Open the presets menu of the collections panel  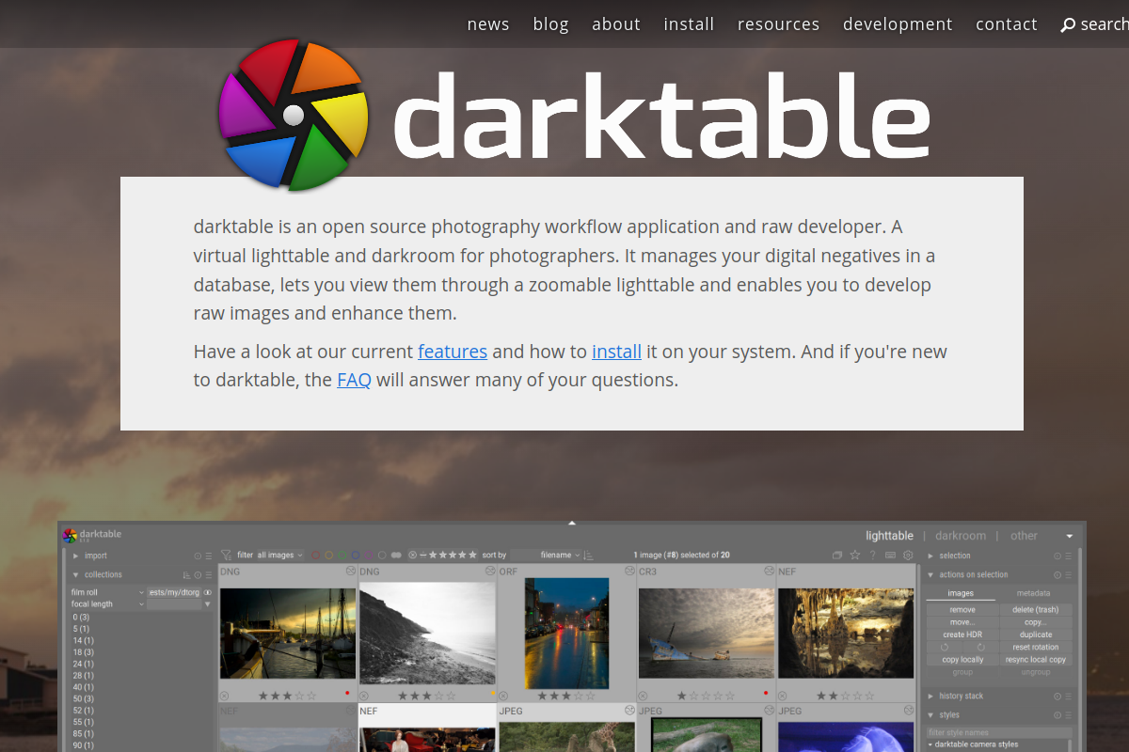[x=209, y=574]
